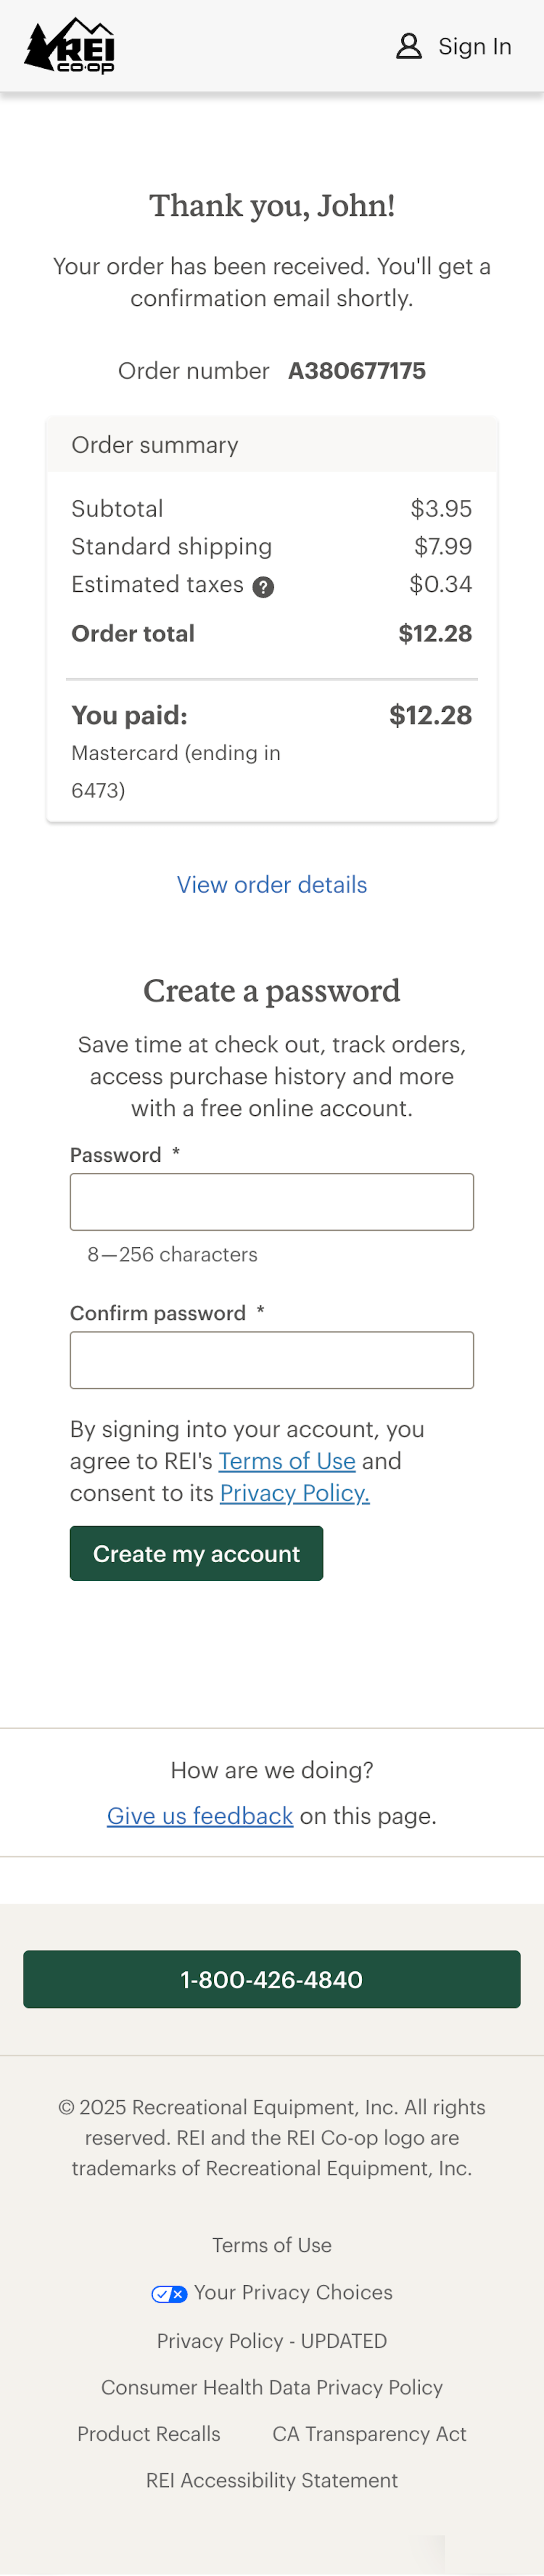
Task: Go to REI Accessibility Statement
Action: tap(272, 2480)
